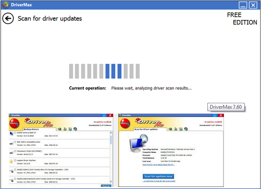
Task: Go back using the circular arrow button
Action: tap(8, 18)
